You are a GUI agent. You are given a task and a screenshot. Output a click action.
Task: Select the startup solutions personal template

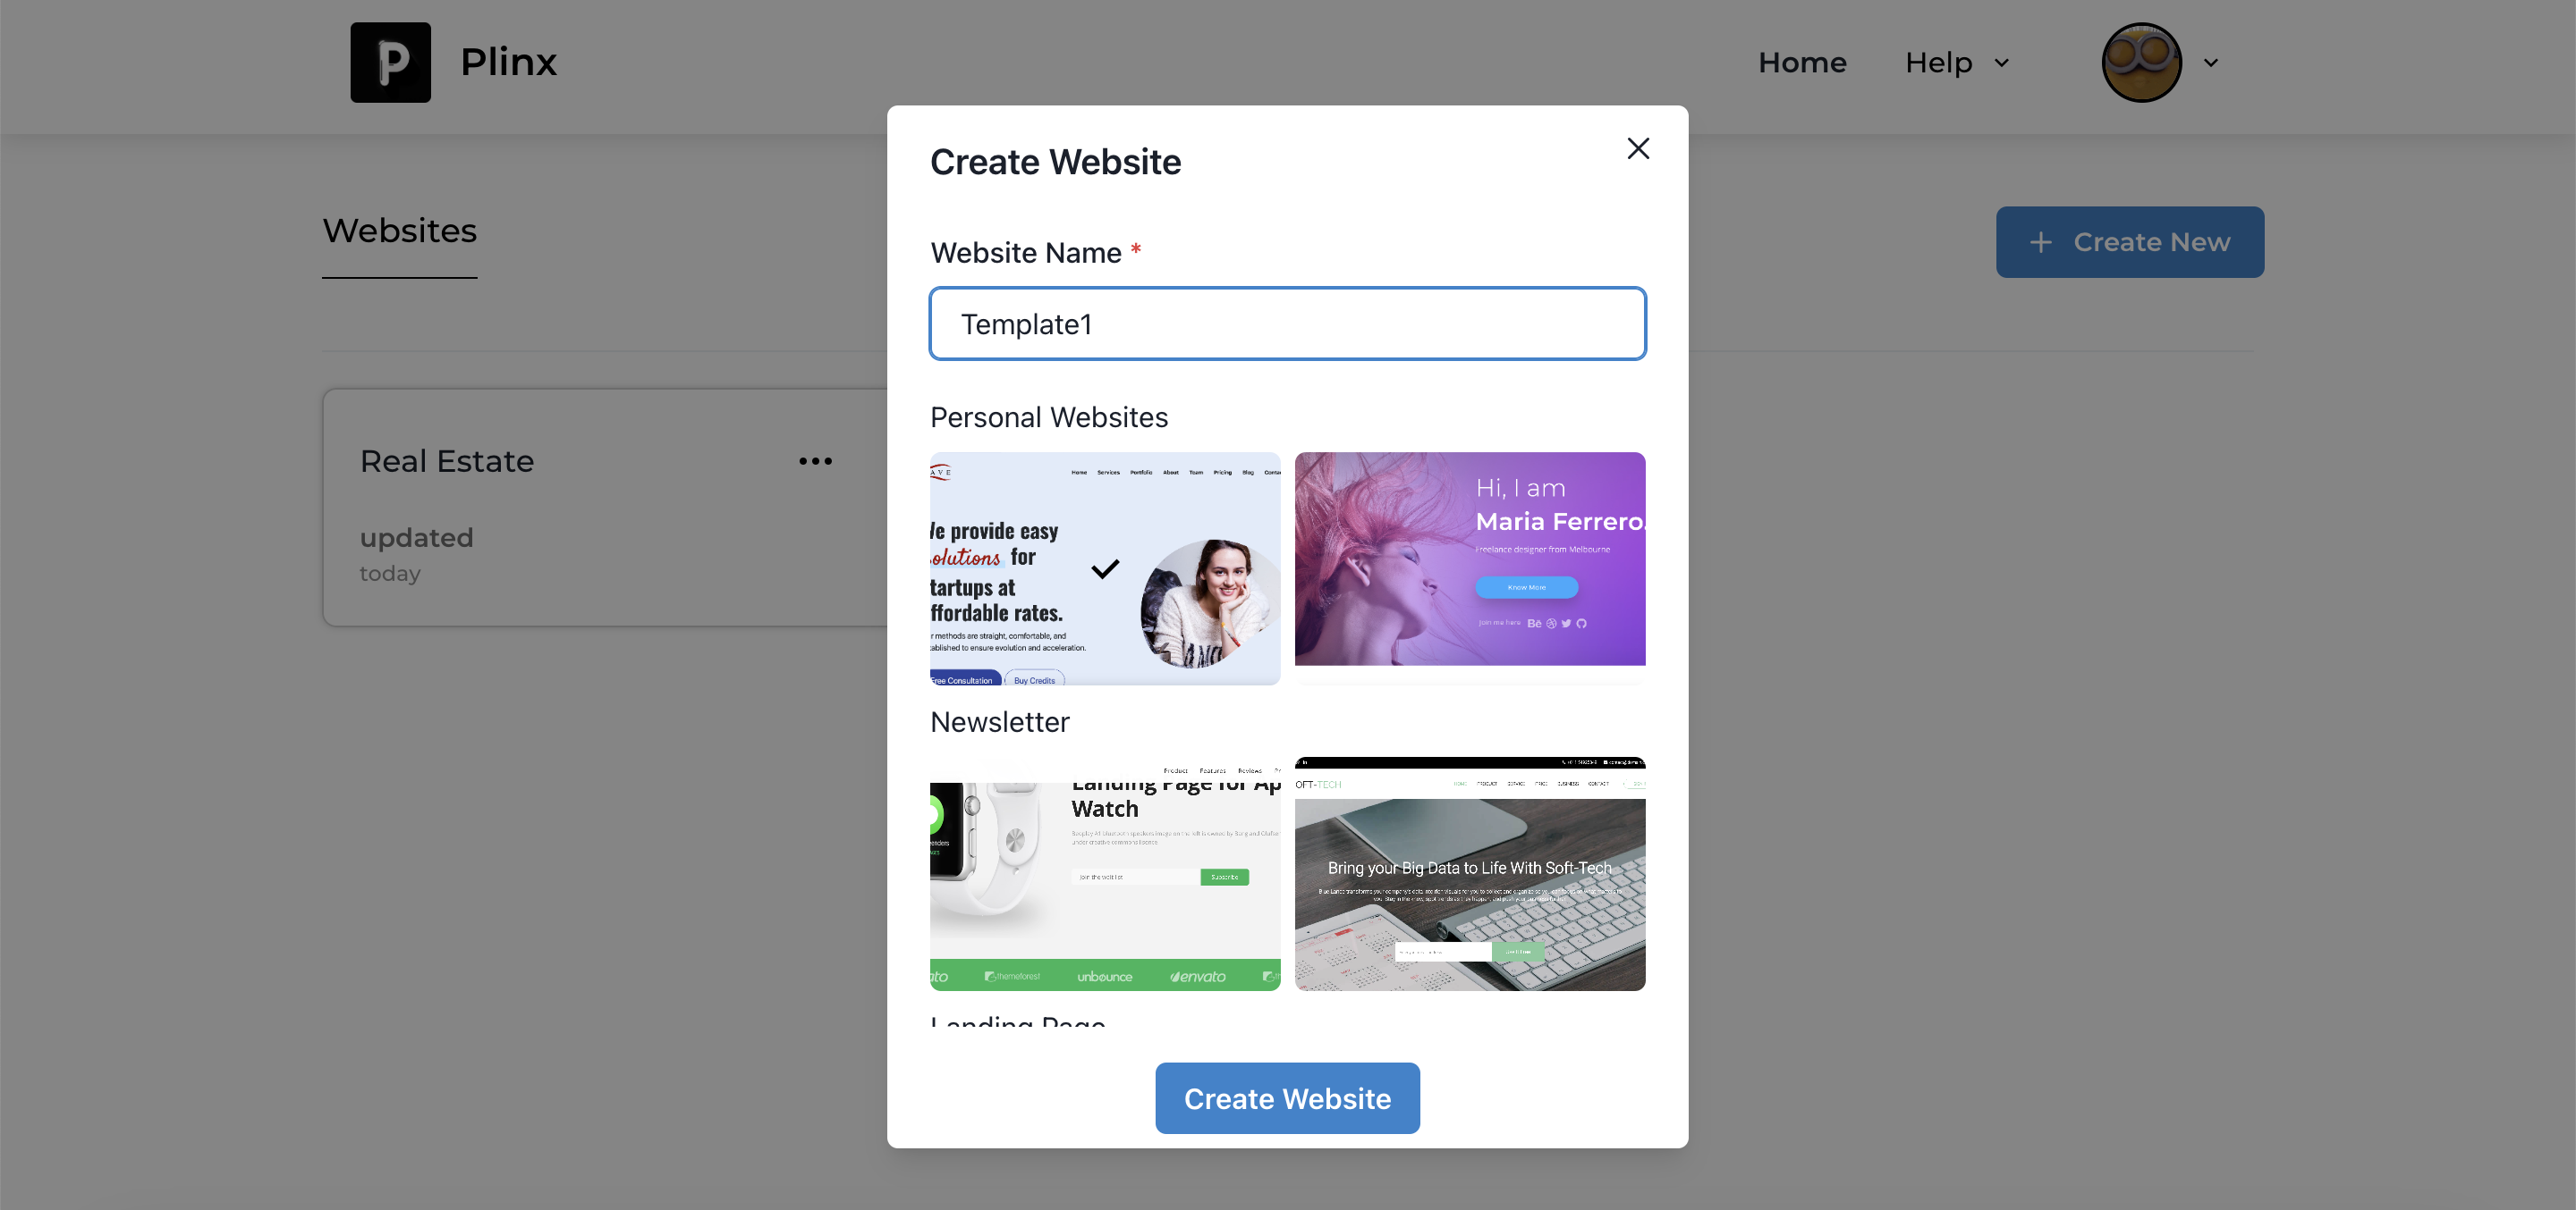pyautogui.click(x=1104, y=568)
